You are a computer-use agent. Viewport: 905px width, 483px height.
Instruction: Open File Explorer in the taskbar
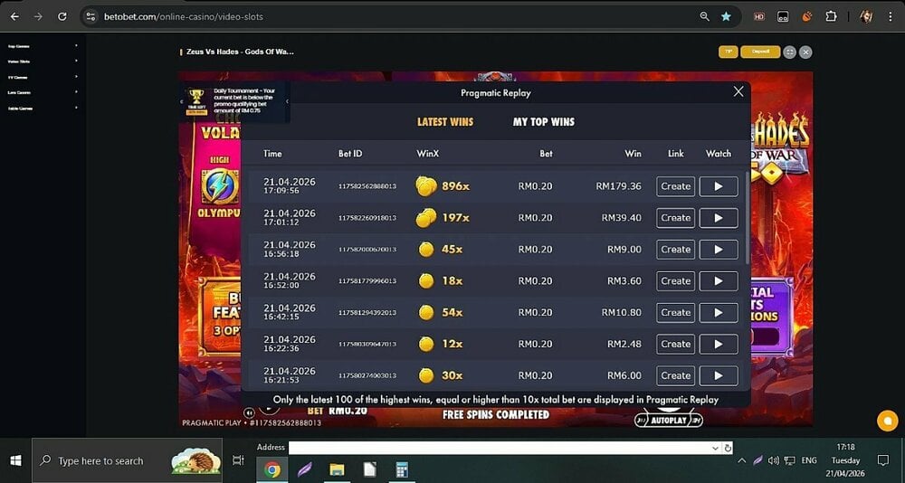click(337, 469)
